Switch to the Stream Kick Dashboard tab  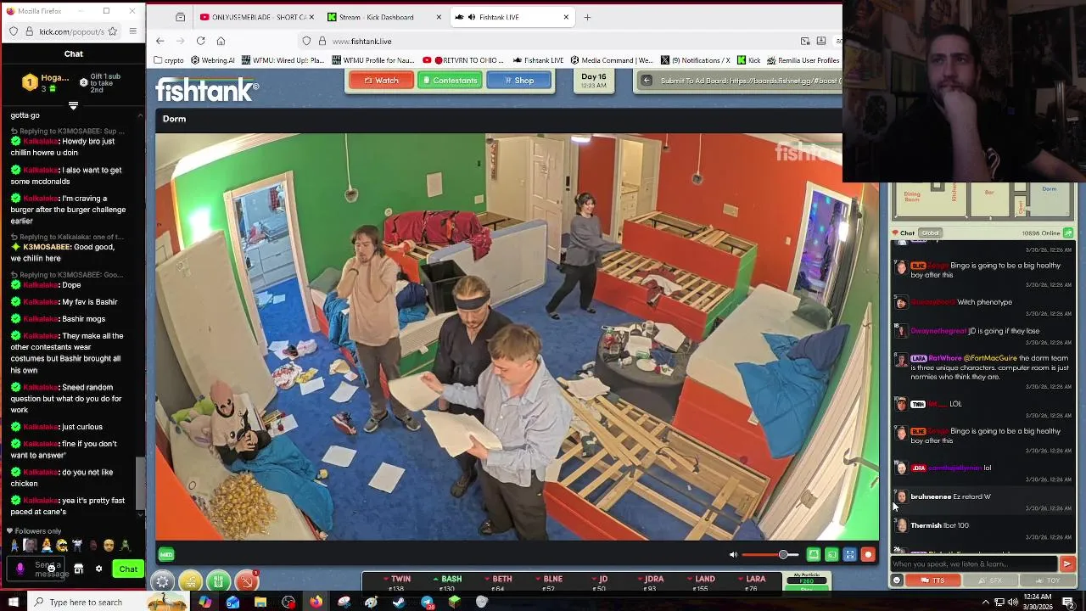pyautogui.click(x=383, y=17)
